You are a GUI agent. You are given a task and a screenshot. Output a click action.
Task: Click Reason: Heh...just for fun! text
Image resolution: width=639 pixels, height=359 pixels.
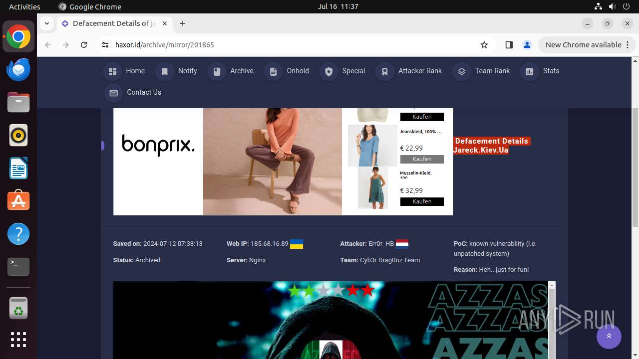click(x=491, y=270)
